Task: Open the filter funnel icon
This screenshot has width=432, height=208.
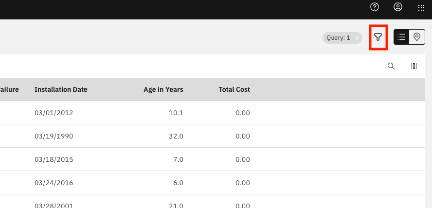Action: (378, 37)
